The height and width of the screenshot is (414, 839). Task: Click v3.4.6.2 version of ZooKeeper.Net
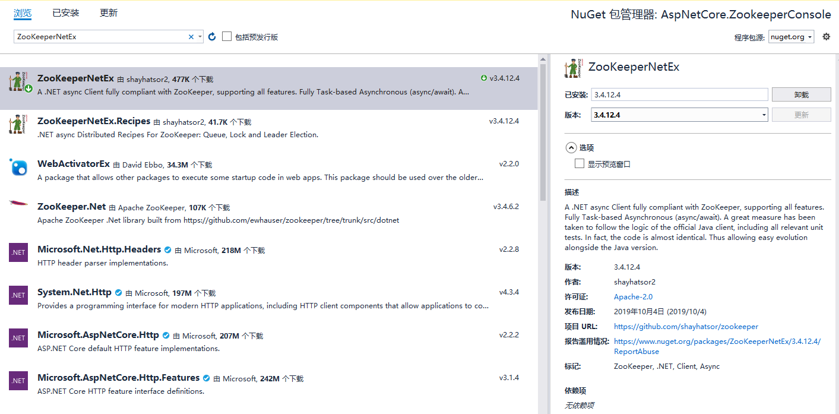tap(506, 207)
